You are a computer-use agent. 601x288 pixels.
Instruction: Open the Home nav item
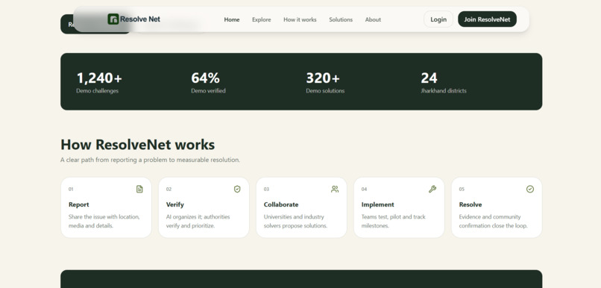point(232,19)
